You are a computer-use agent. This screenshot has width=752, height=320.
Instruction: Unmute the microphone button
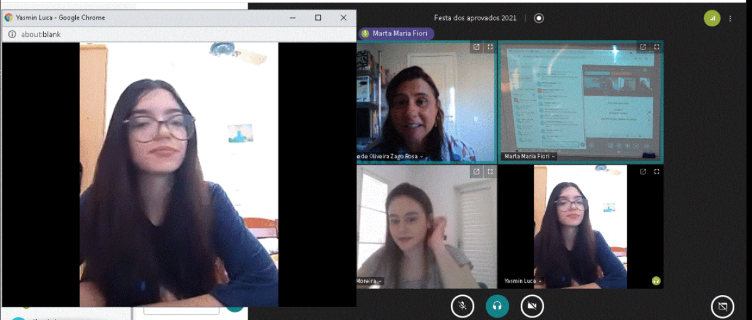click(462, 306)
